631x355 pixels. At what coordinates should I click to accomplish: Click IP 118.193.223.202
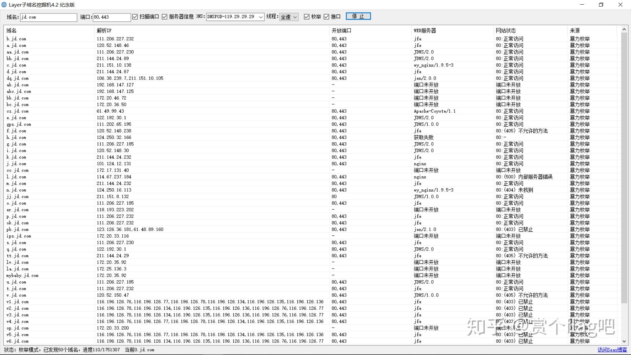click(x=115, y=210)
